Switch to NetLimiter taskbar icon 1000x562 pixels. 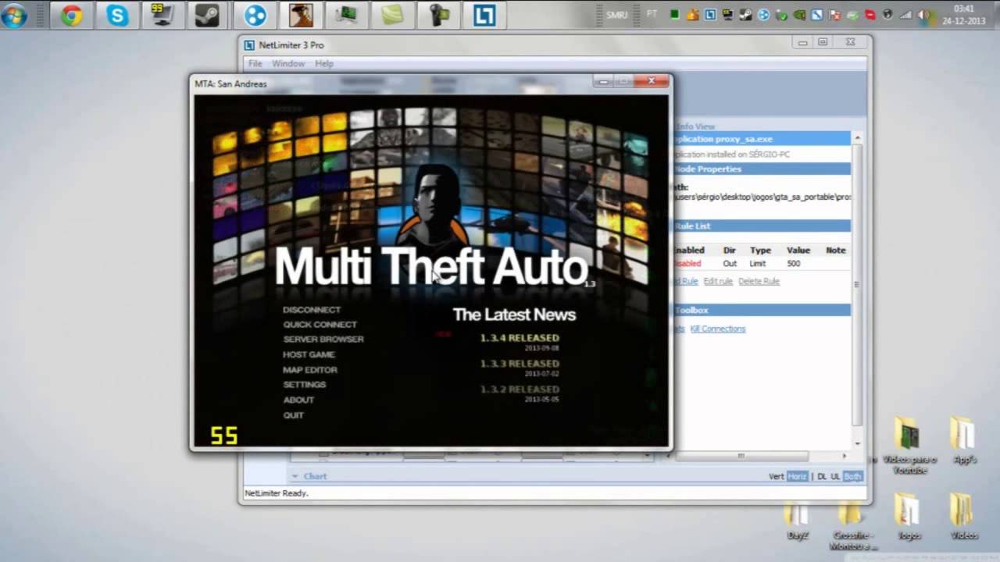click(x=484, y=15)
